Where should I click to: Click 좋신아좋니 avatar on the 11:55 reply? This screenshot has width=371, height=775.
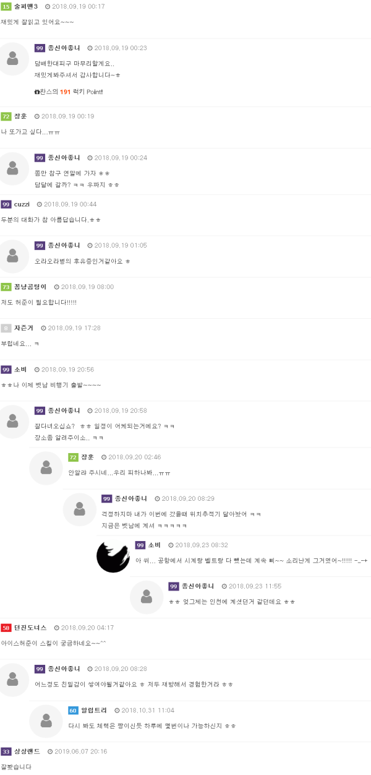pos(147,597)
